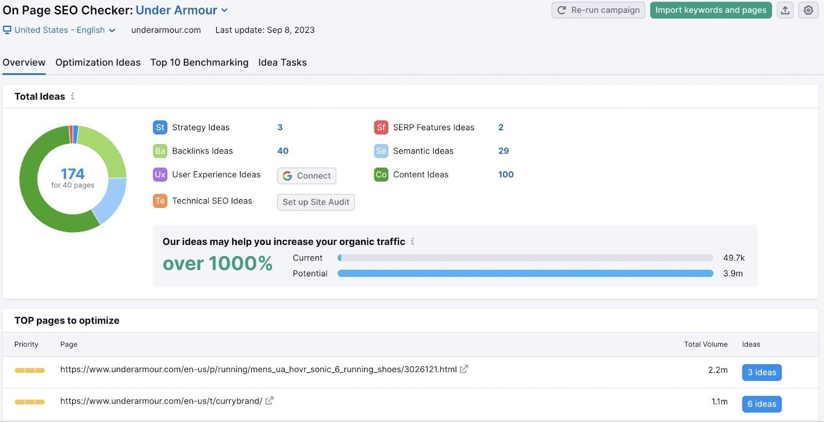Click the desktop device icon
The height and width of the screenshot is (422, 824).
pyautogui.click(x=7, y=30)
